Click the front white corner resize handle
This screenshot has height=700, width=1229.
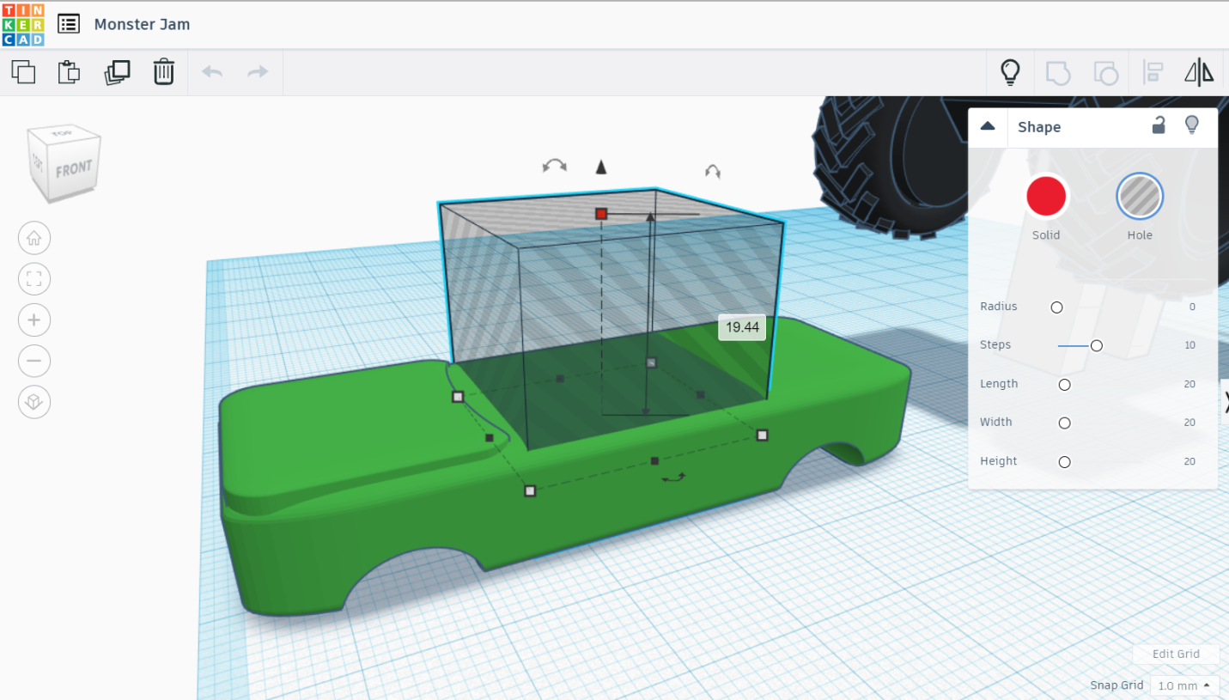pos(530,490)
